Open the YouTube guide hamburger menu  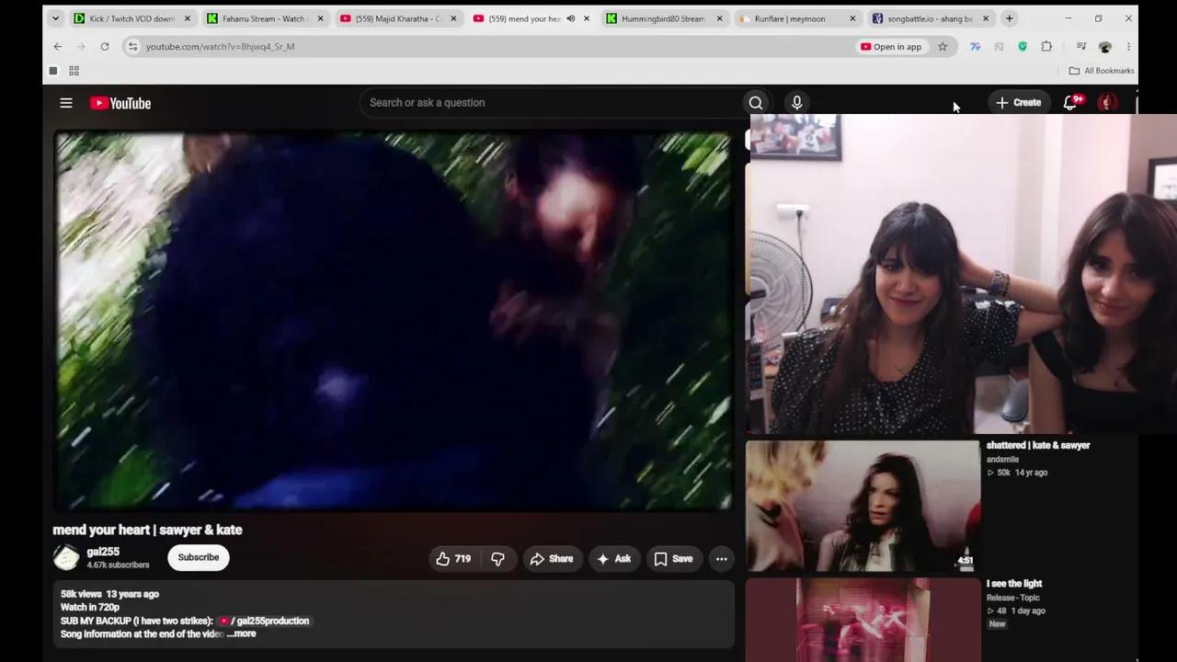(66, 103)
